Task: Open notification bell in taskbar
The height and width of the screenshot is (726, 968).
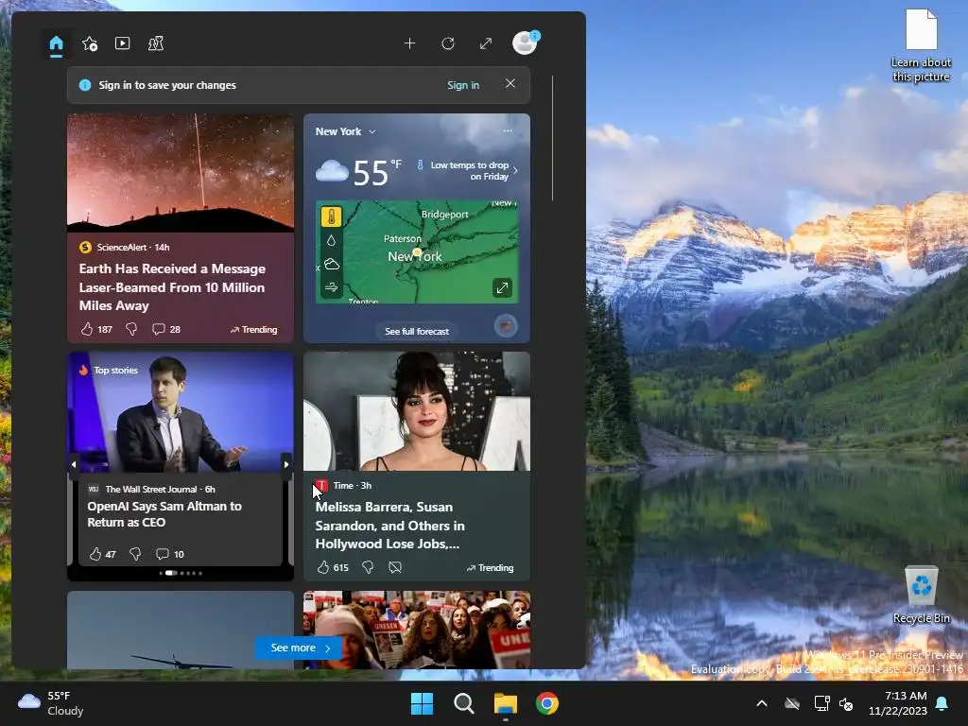Action: tap(942, 703)
